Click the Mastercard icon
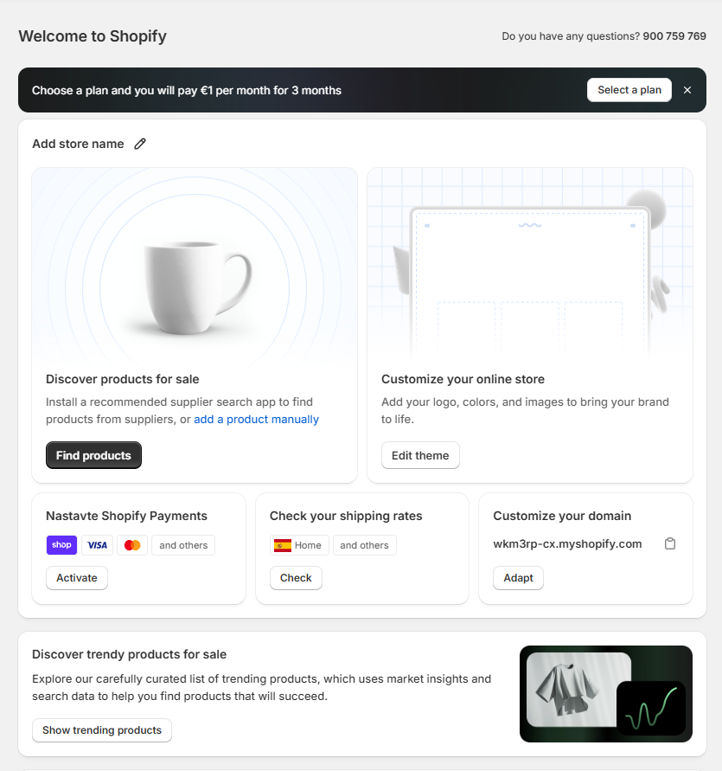This screenshot has height=771, width=722. tap(132, 545)
